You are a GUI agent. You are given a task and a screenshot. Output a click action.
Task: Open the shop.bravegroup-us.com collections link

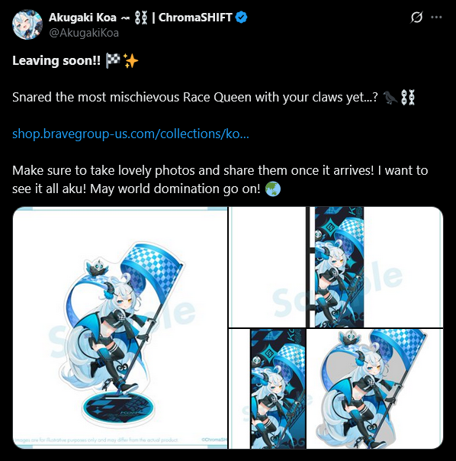pyautogui.click(x=130, y=134)
